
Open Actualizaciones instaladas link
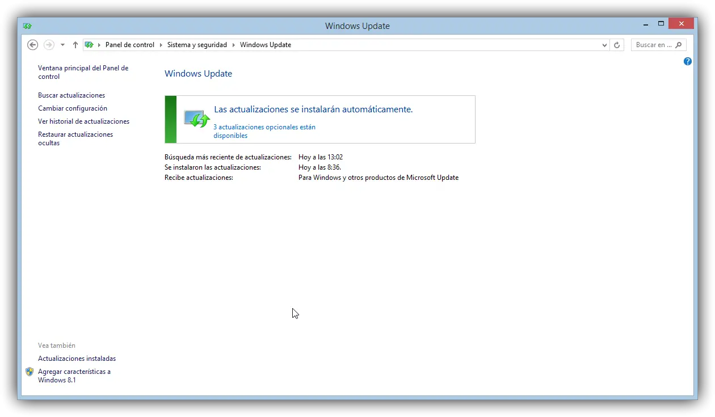[77, 359]
